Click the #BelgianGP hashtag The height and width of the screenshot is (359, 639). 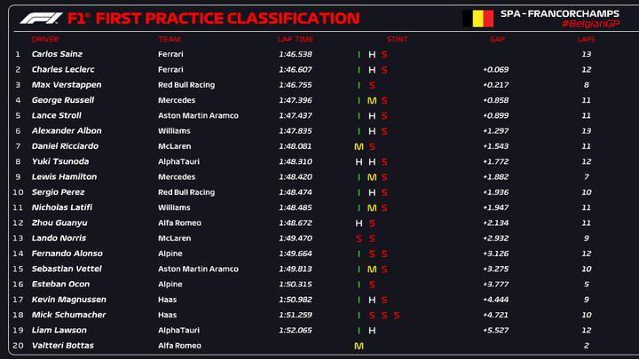pyautogui.click(x=590, y=24)
